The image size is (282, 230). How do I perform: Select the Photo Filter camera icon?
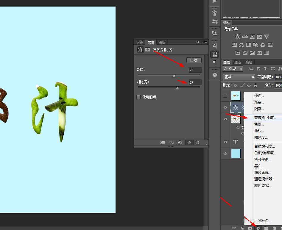pos(256,45)
